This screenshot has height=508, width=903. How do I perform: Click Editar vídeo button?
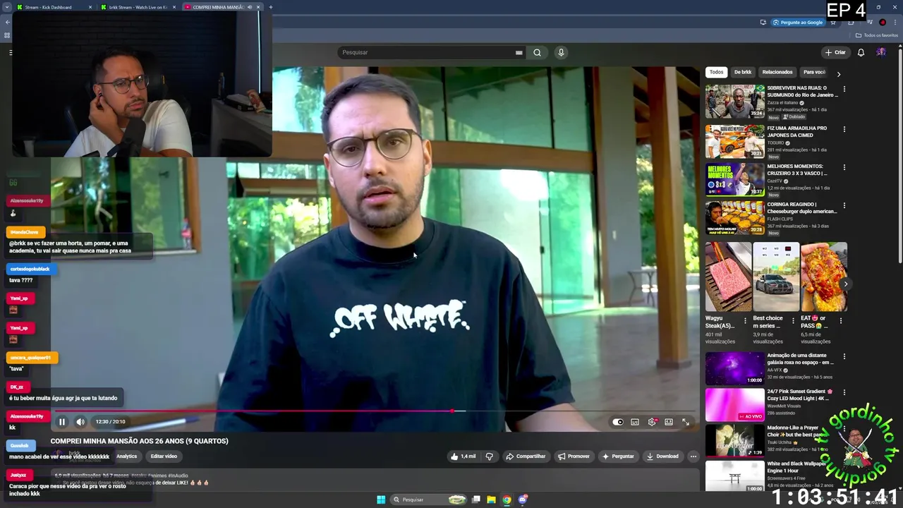(x=164, y=456)
